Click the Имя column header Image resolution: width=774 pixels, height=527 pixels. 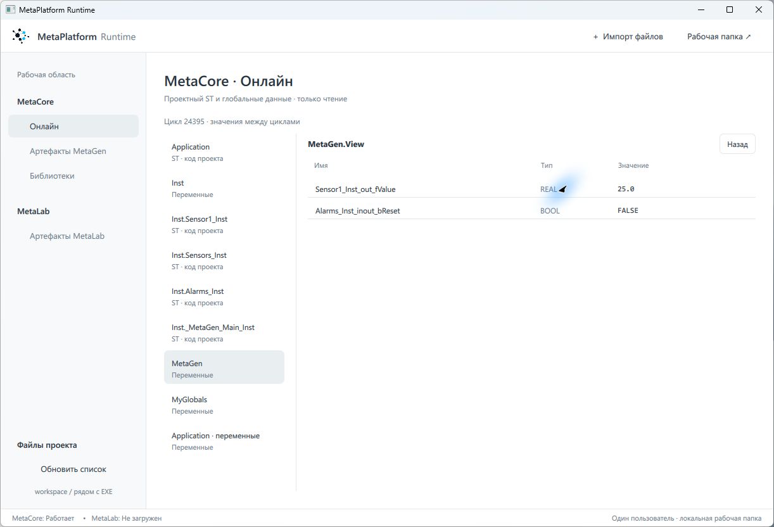(x=321, y=165)
